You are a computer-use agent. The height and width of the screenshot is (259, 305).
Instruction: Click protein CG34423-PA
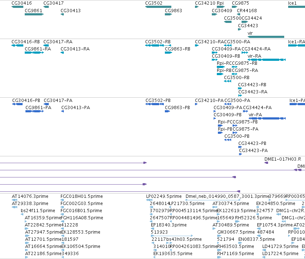tap(253, 151)
